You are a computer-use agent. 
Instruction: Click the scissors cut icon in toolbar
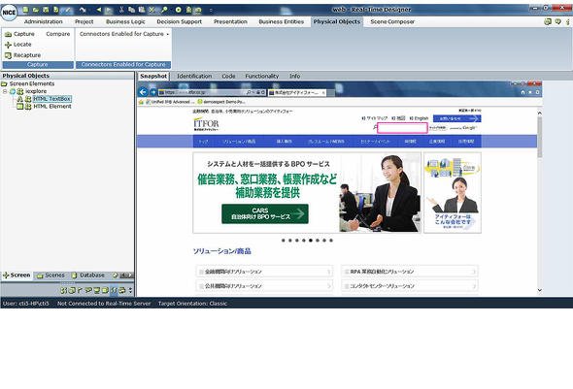point(121,10)
